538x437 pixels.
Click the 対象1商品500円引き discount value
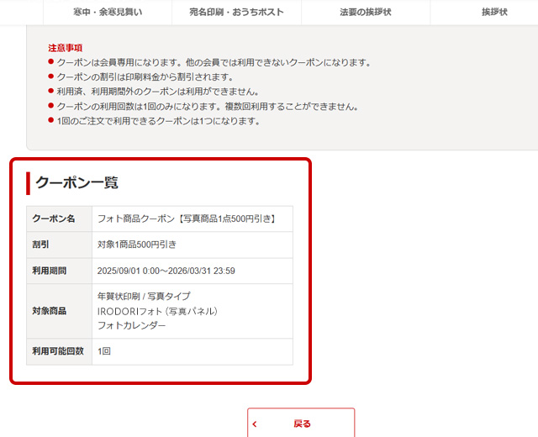[x=137, y=245]
